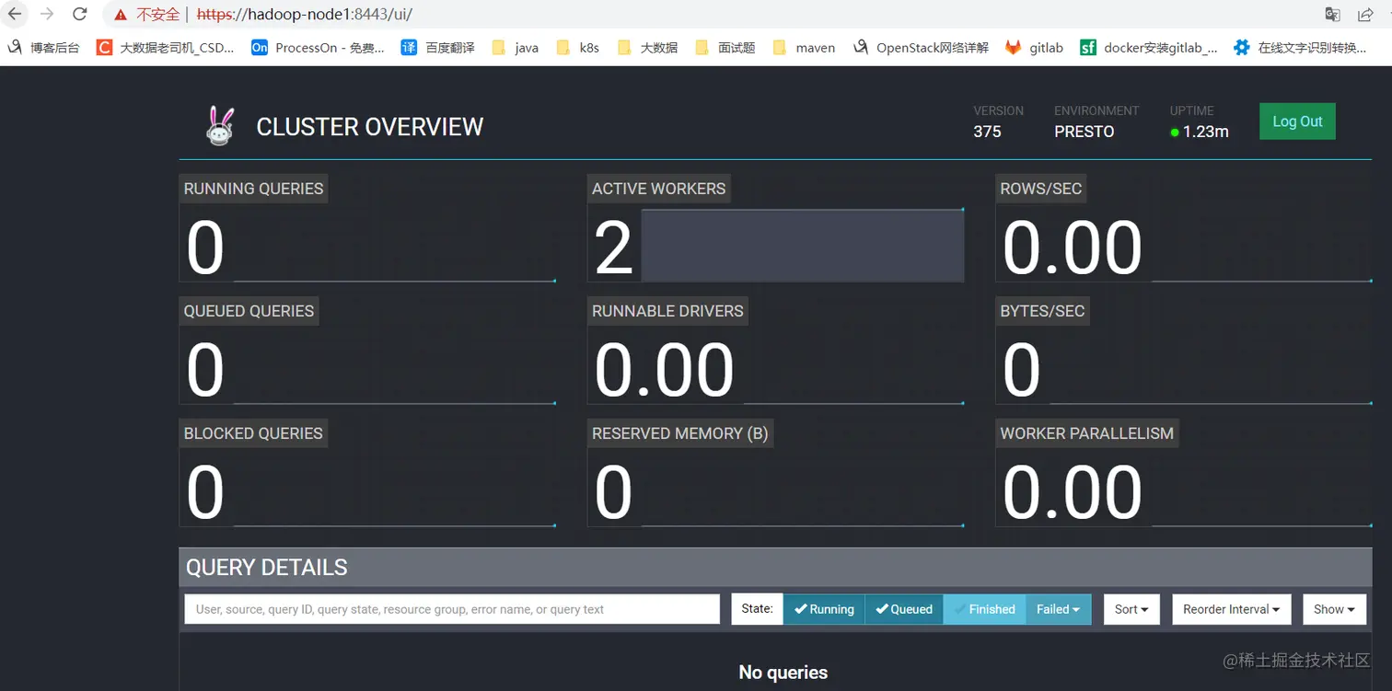1392x691 pixels.
Task: Open the Failed state dropdown
Action: (x=1058, y=609)
